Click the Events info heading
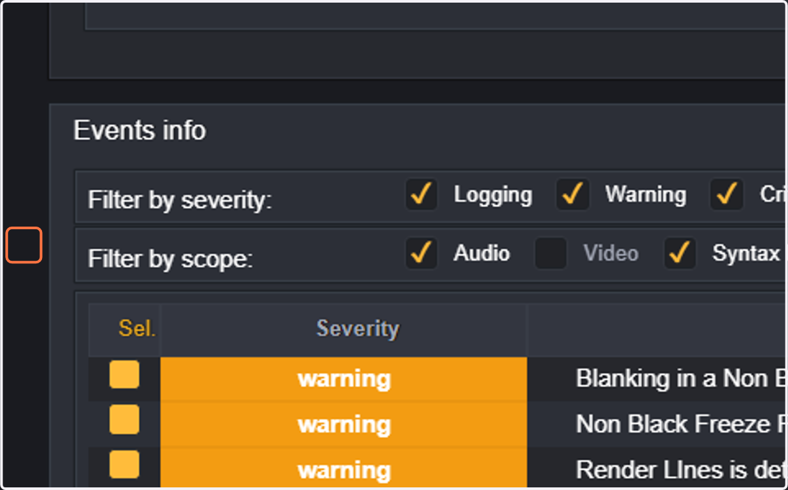The height and width of the screenshot is (490, 788). click(140, 130)
